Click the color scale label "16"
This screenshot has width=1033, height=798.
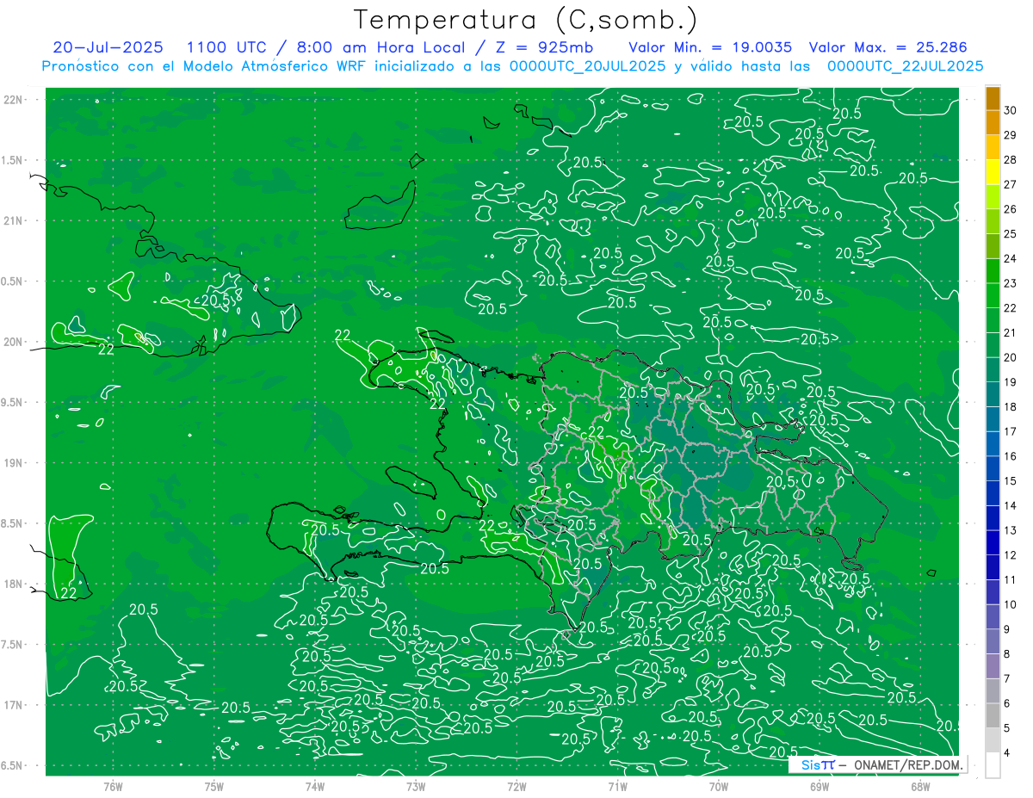click(1011, 456)
